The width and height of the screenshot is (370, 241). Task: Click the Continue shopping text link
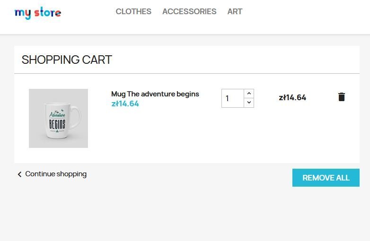(x=56, y=174)
